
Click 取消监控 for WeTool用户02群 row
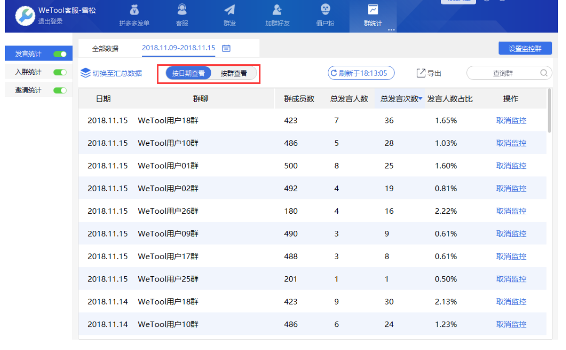[x=511, y=188]
